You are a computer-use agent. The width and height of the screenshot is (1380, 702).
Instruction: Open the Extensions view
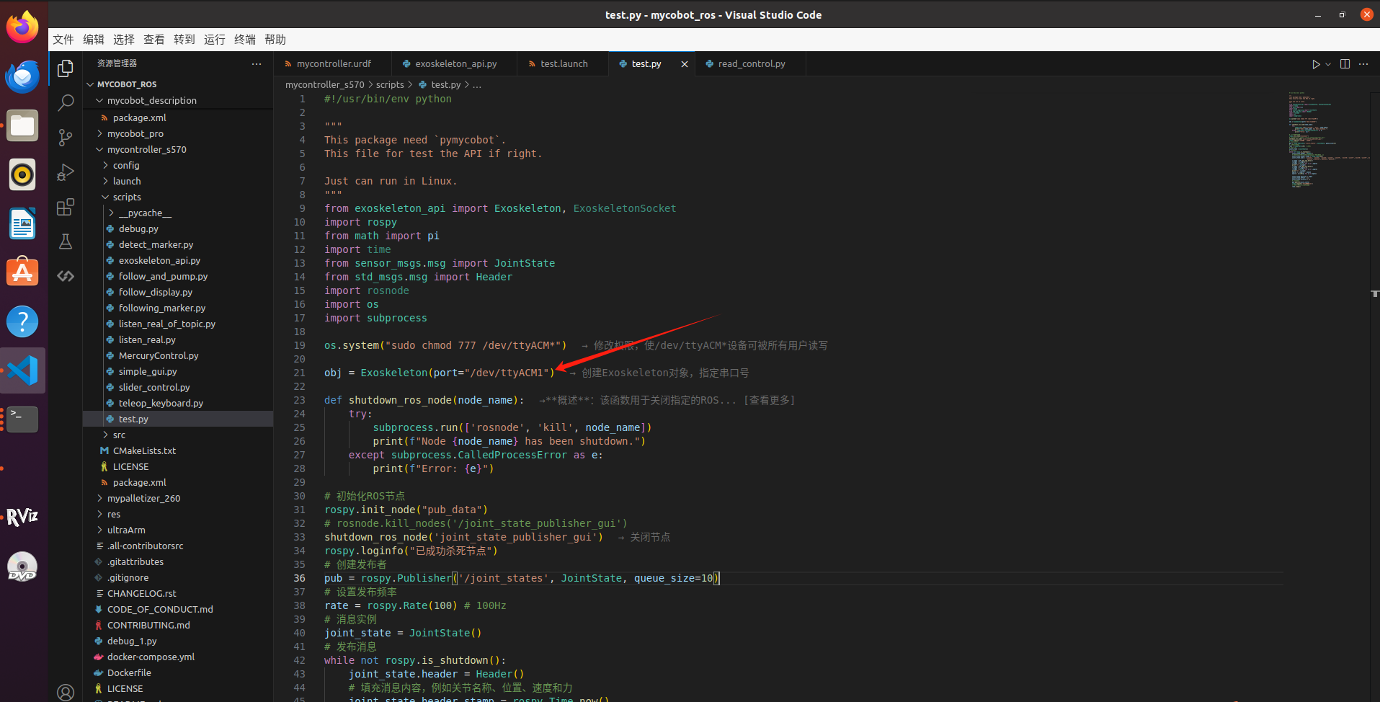click(66, 207)
